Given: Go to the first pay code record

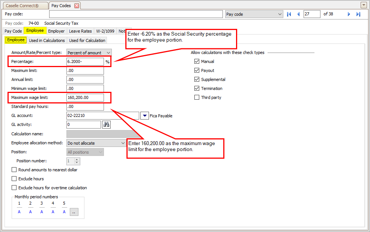Looking at the screenshot, I should point(289,14).
